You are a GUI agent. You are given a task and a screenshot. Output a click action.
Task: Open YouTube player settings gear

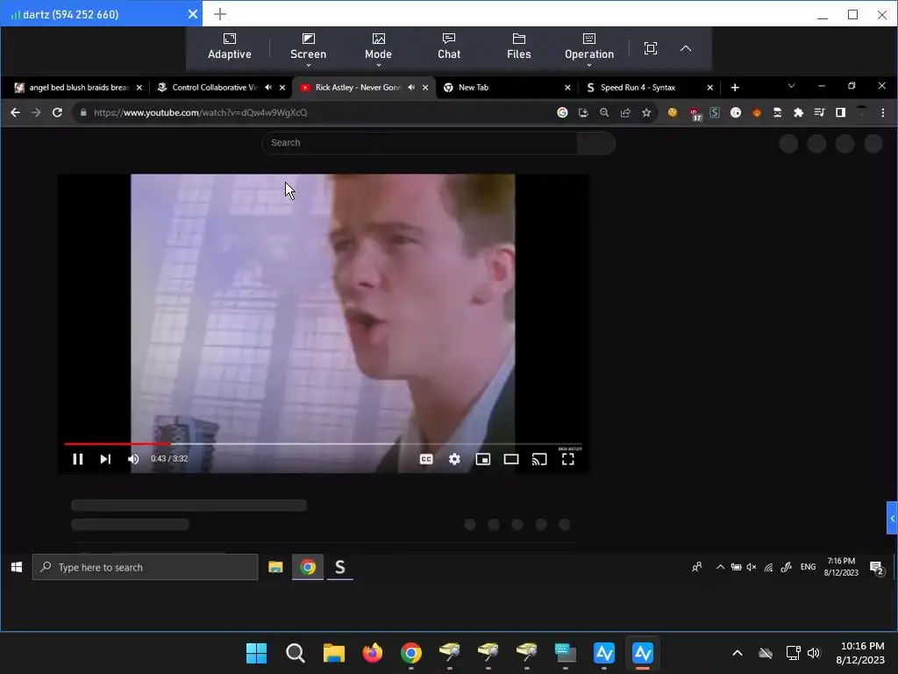coord(454,459)
